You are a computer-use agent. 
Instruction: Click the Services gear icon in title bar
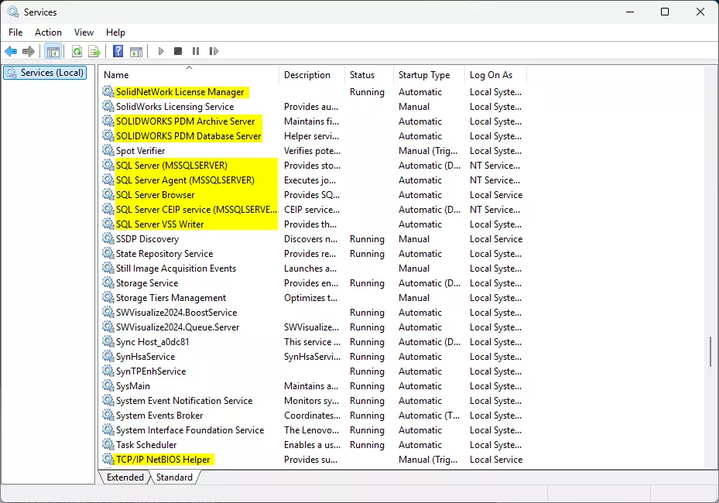13,12
